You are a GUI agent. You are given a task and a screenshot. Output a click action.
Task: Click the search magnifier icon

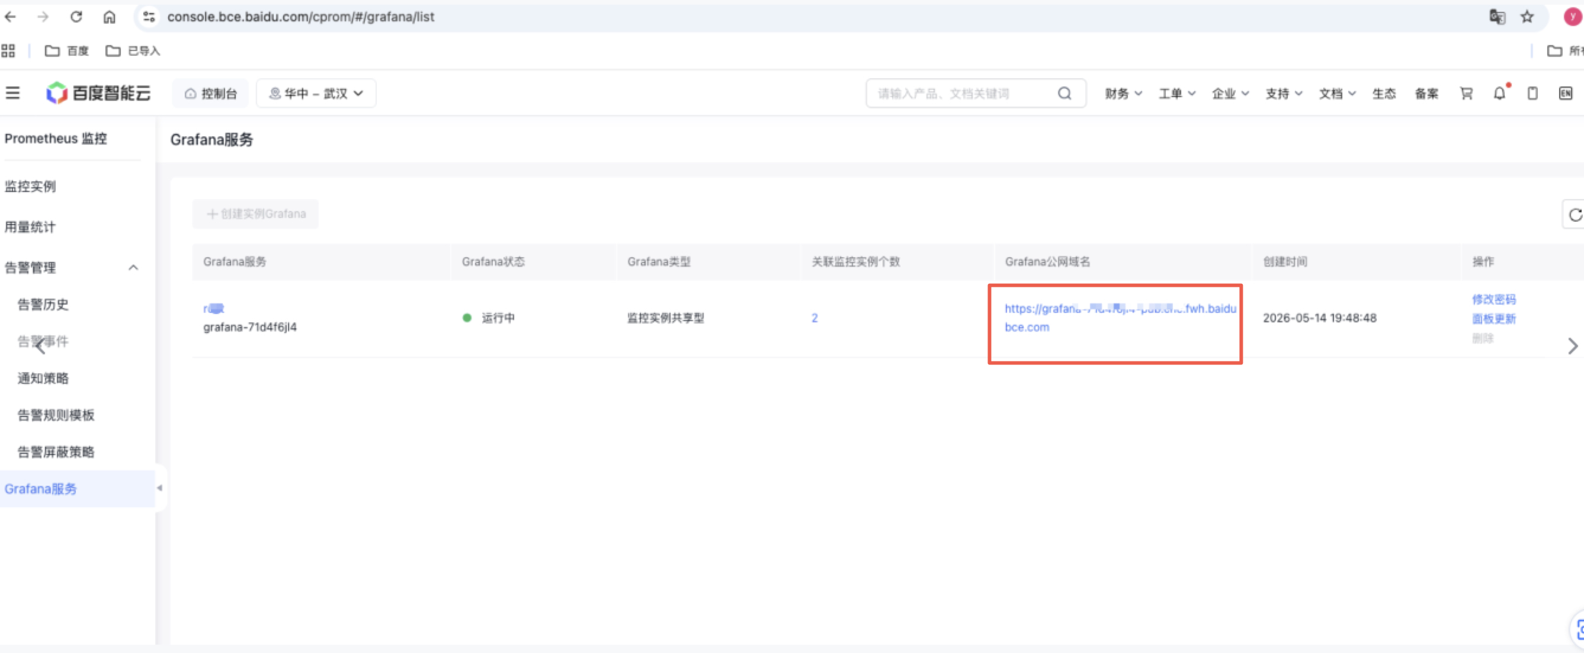pos(1064,93)
